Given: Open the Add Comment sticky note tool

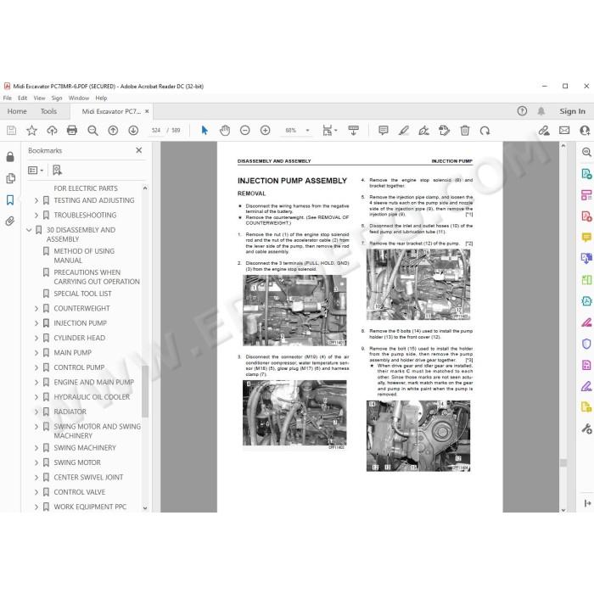Looking at the screenshot, I should (384, 131).
